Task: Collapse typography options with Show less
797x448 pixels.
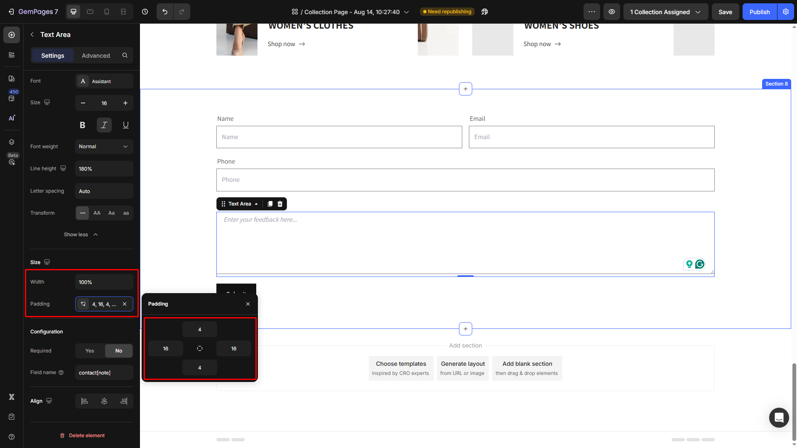Action: click(81, 235)
